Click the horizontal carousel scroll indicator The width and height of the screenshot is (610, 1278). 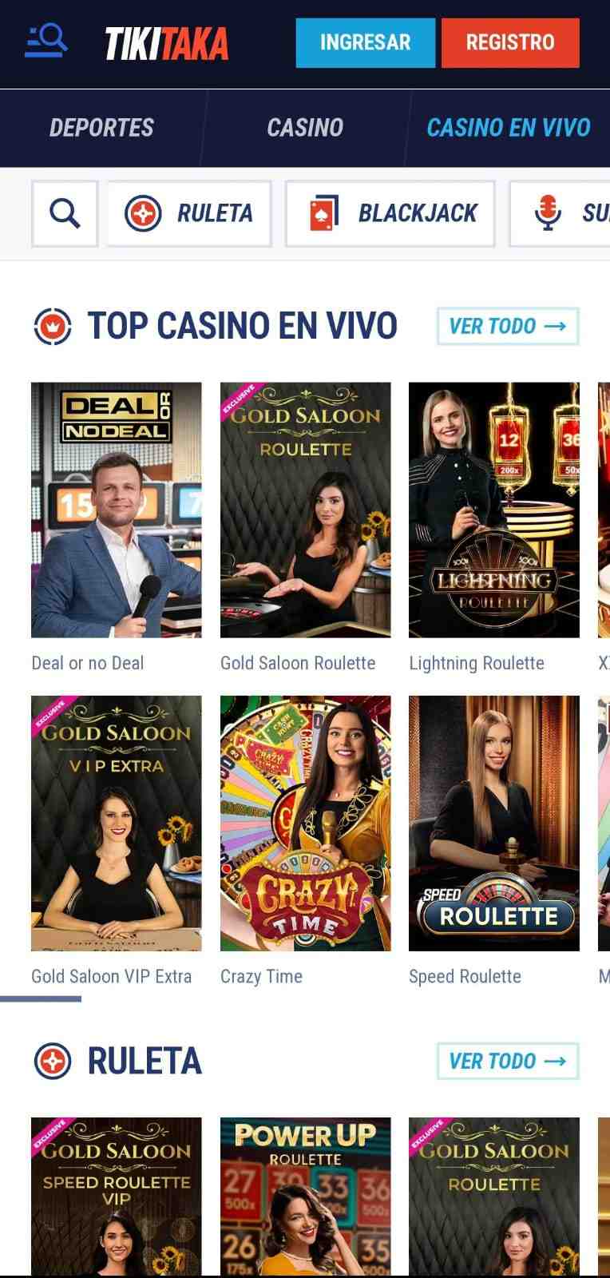pyautogui.click(x=41, y=998)
